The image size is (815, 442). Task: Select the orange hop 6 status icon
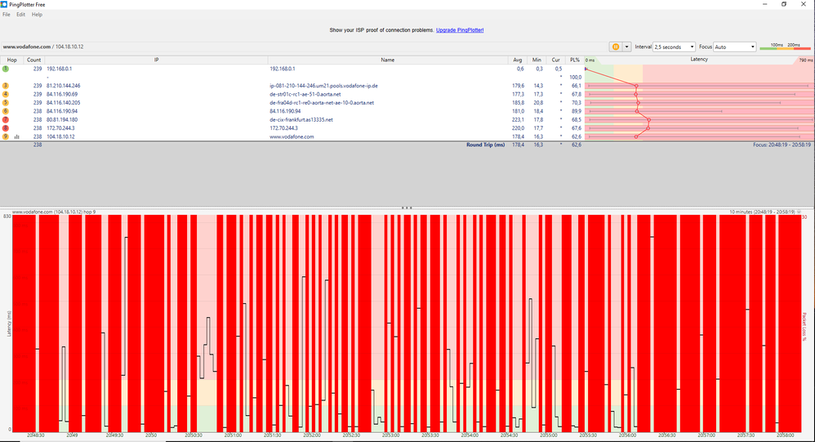(x=6, y=111)
